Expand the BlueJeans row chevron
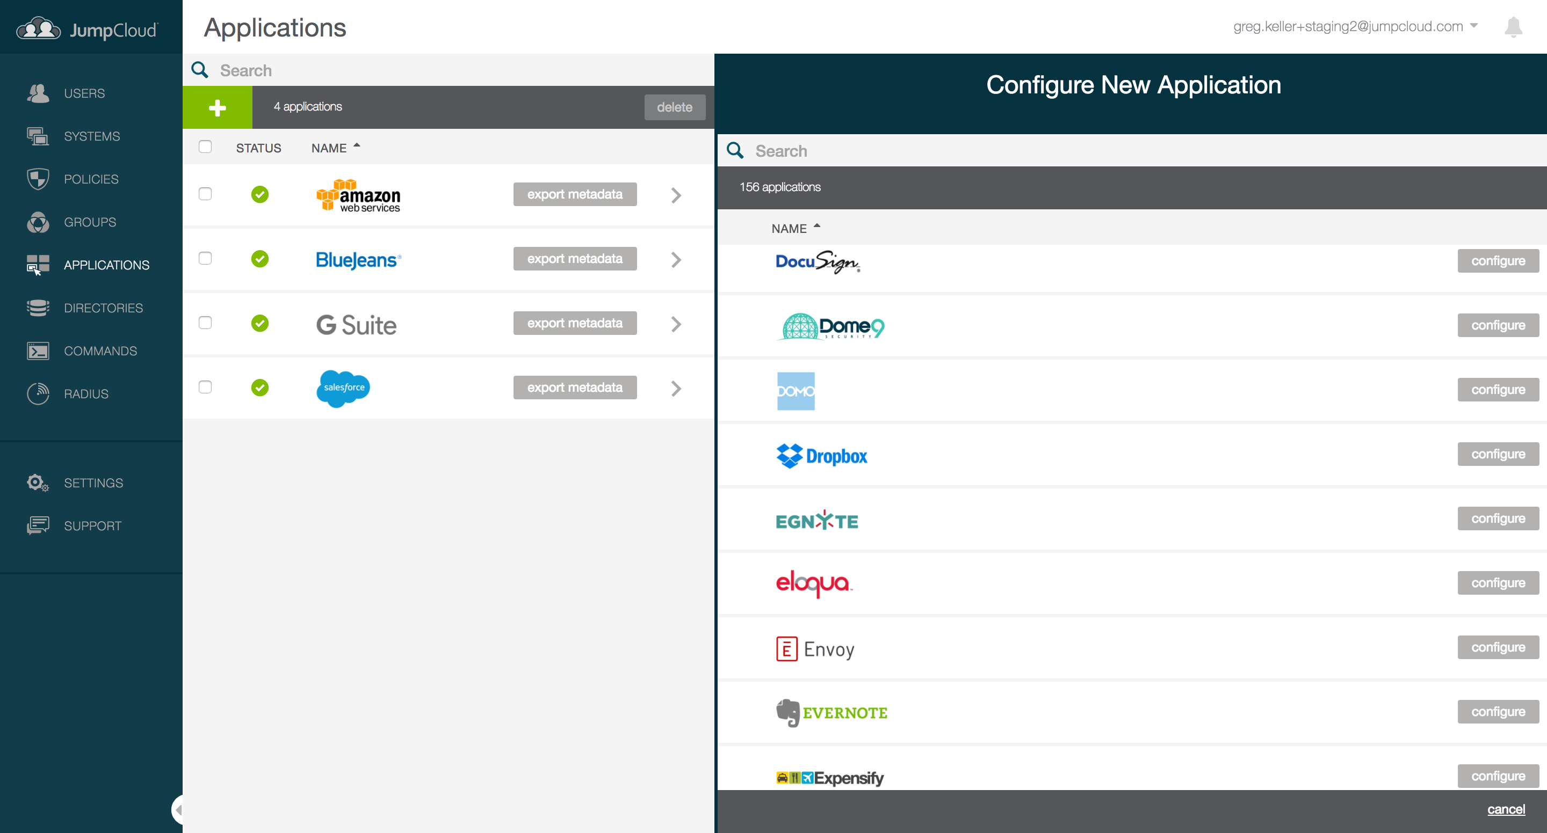Image resolution: width=1547 pixels, height=833 pixels. tap(676, 259)
